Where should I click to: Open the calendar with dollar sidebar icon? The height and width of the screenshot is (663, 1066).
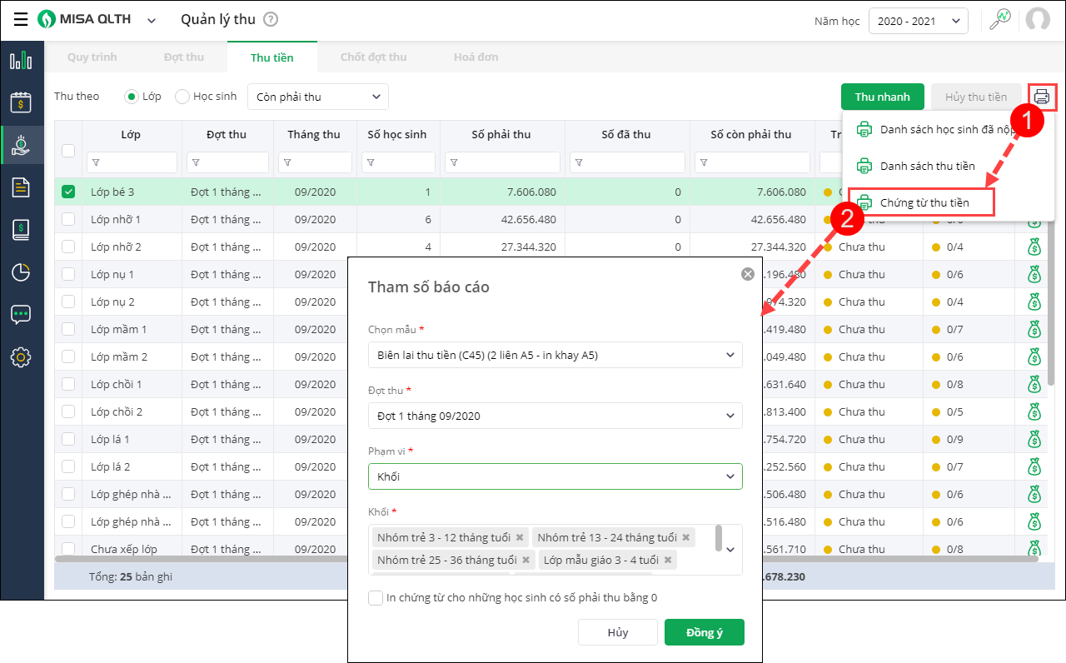21,102
